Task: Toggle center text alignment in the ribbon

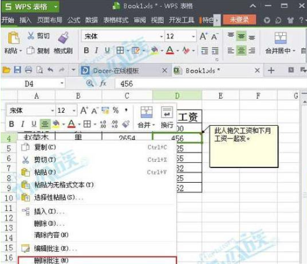Action: 241,50
